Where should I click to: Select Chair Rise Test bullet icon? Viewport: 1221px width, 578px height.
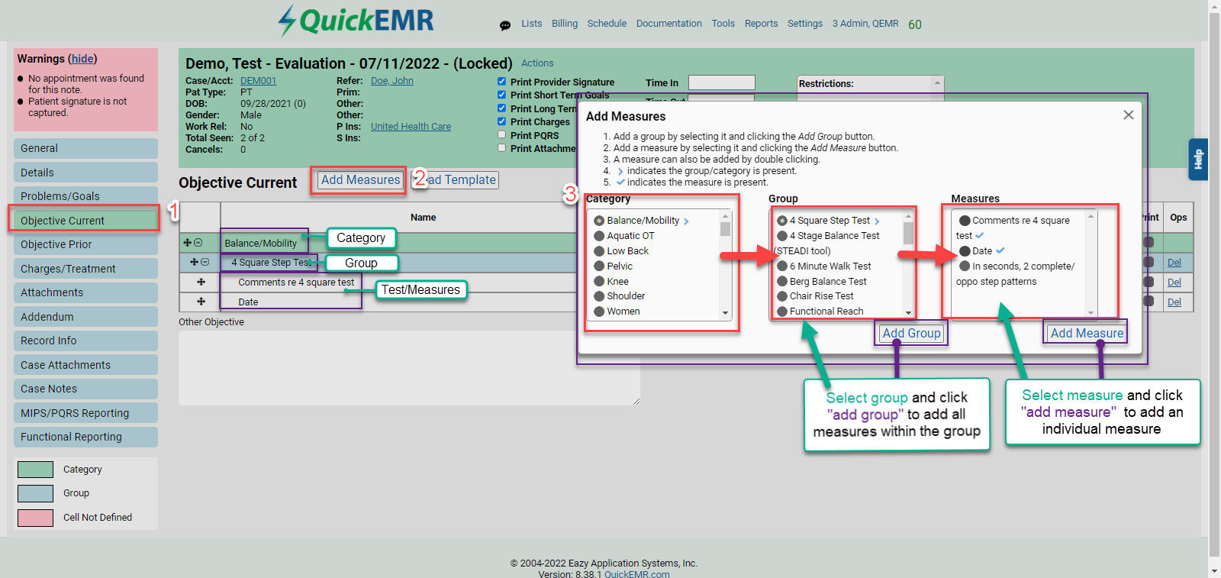click(x=782, y=296)
